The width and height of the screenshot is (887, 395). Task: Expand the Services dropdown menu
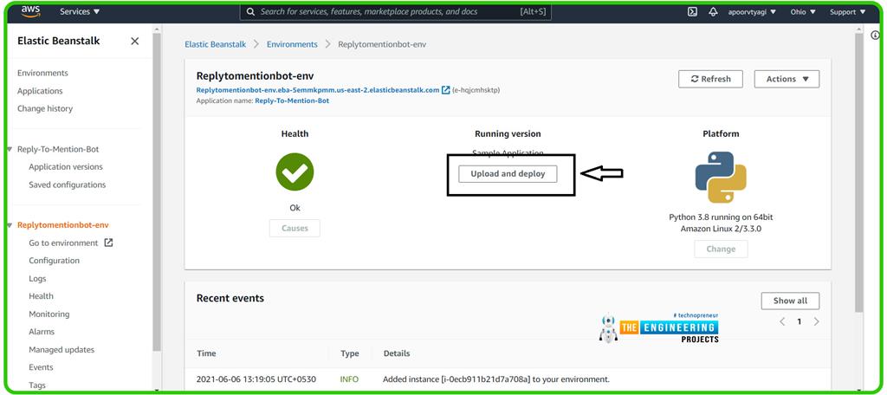80,12
